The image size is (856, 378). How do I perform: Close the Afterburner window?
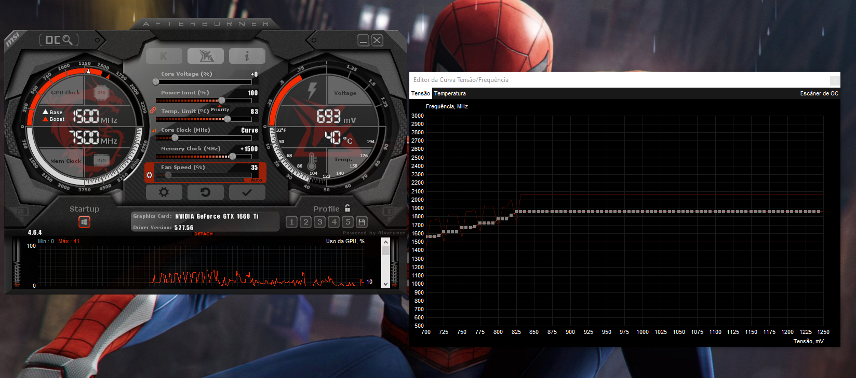pyautogui.click(x=377, y=40)
